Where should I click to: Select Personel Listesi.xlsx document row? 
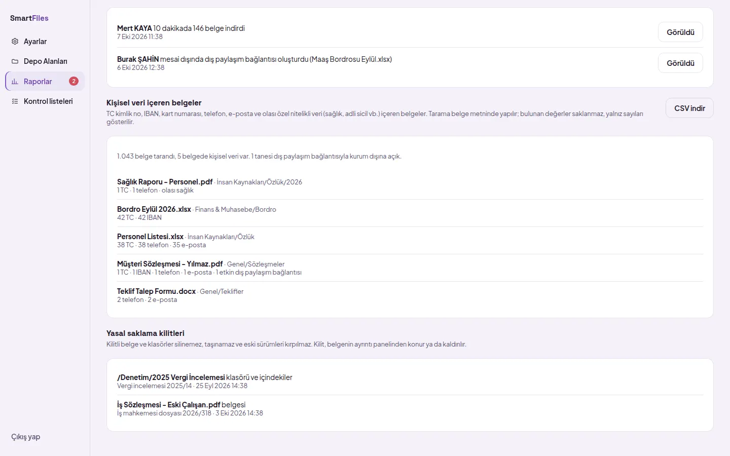tap(410, 241)
